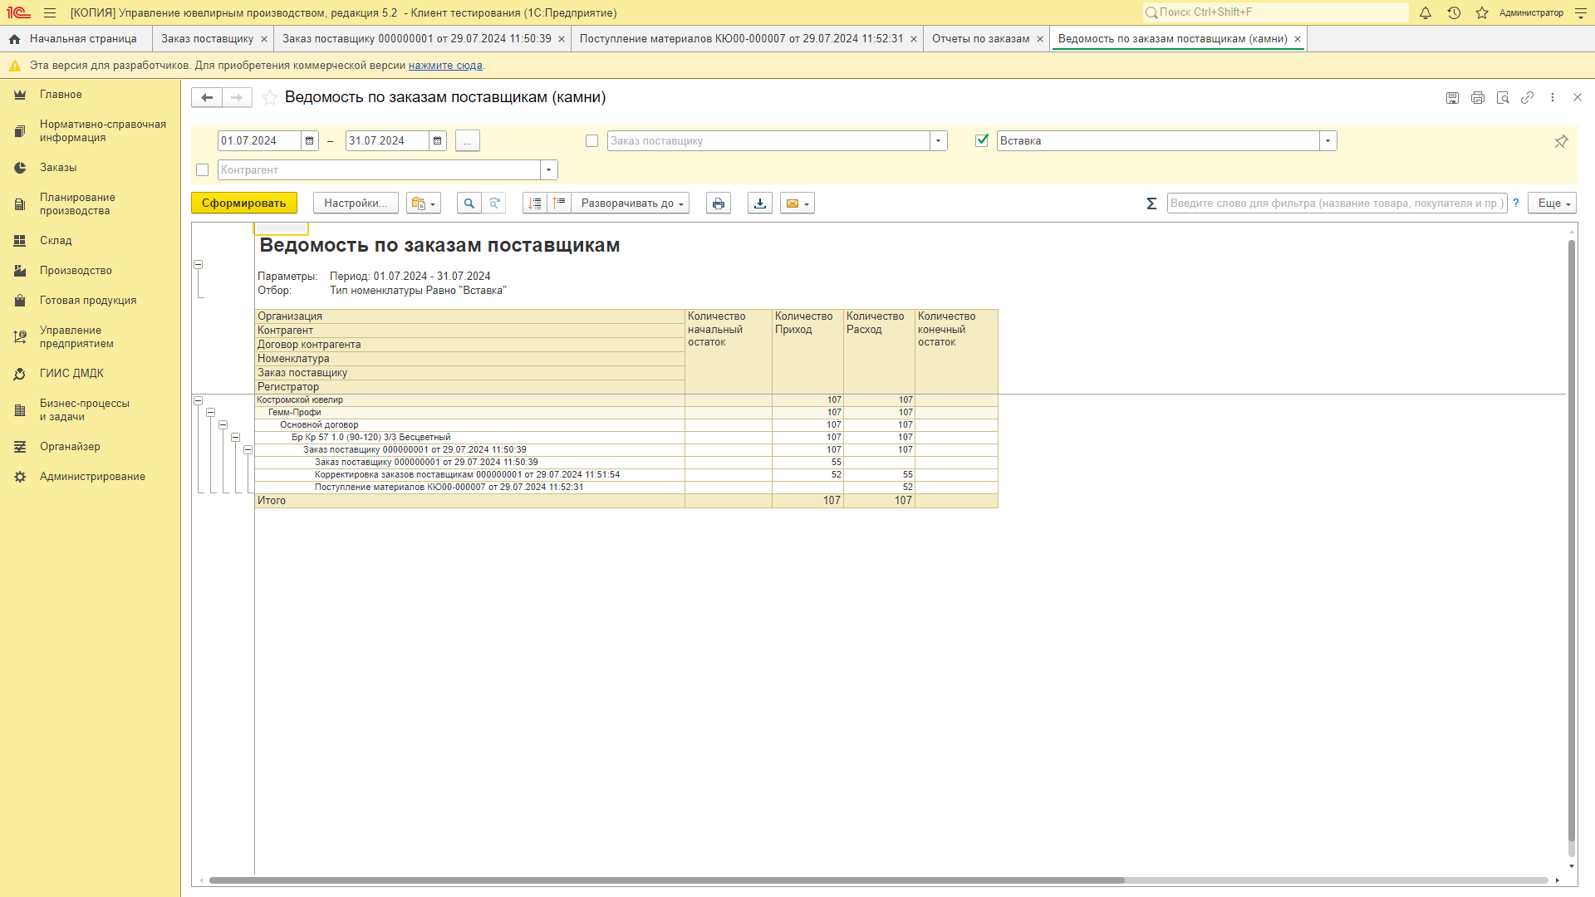Open calendar for start date 01.07.2024

point(310,141)
